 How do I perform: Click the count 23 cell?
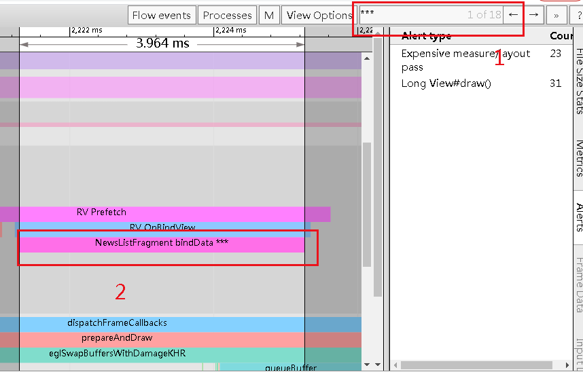click(556, 54)
